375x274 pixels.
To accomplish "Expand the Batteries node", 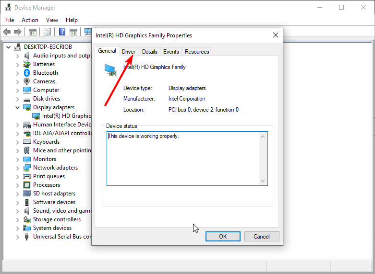I will coord(17,65).
